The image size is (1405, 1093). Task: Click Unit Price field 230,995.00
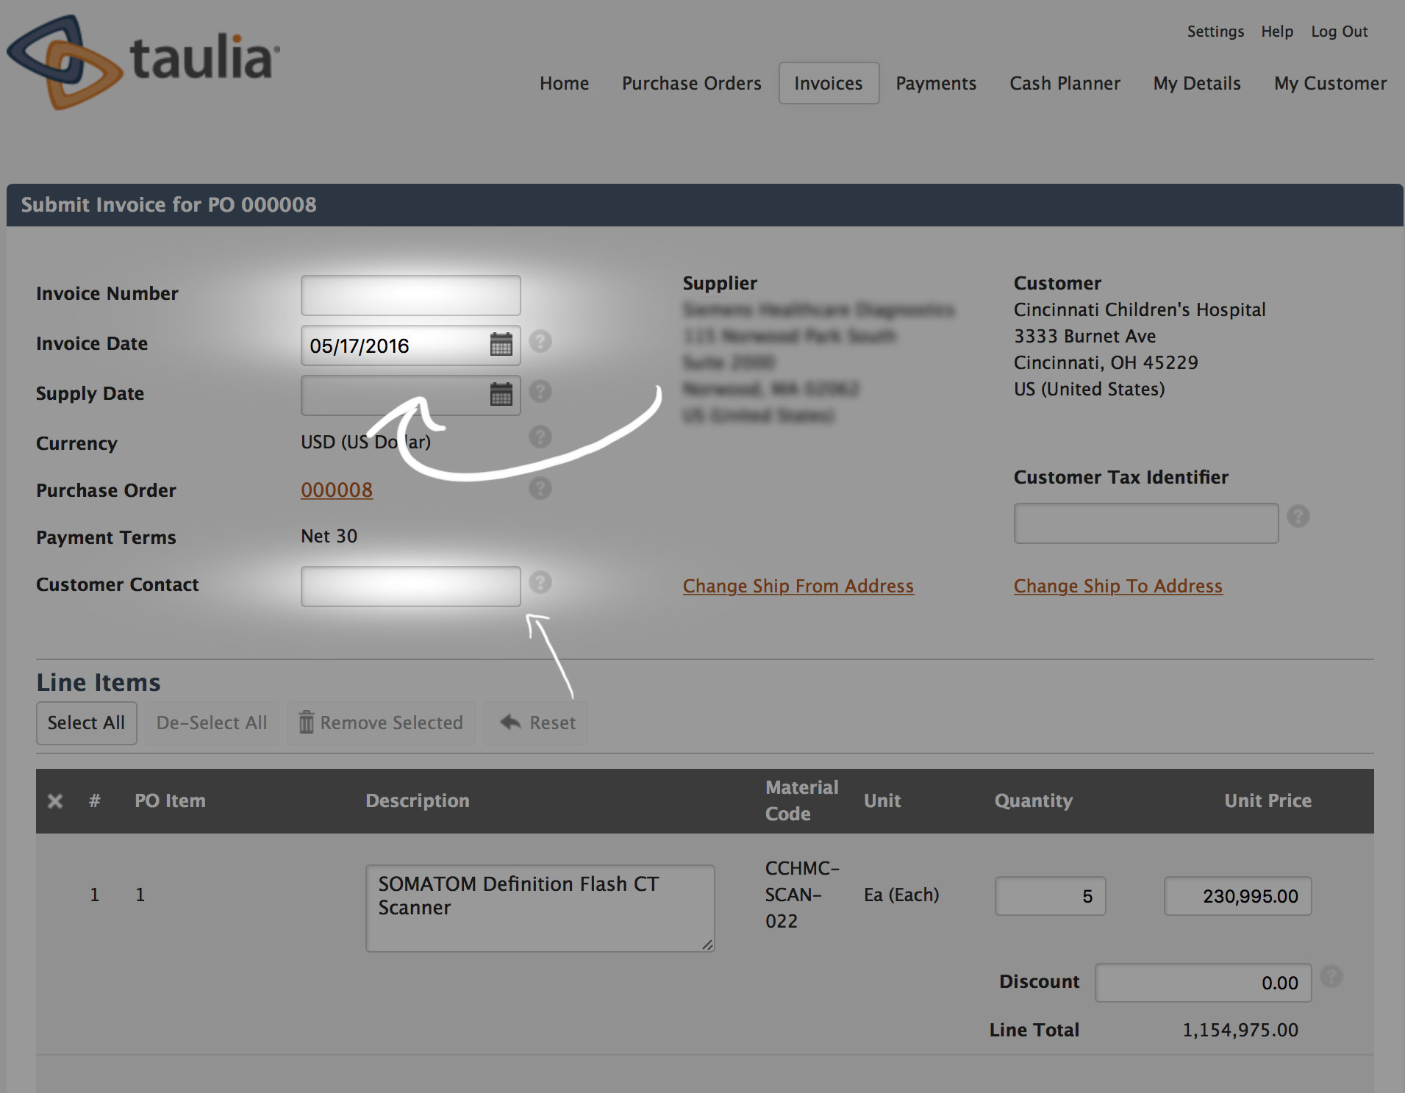pyautogui.click(x=1238, y=896)
